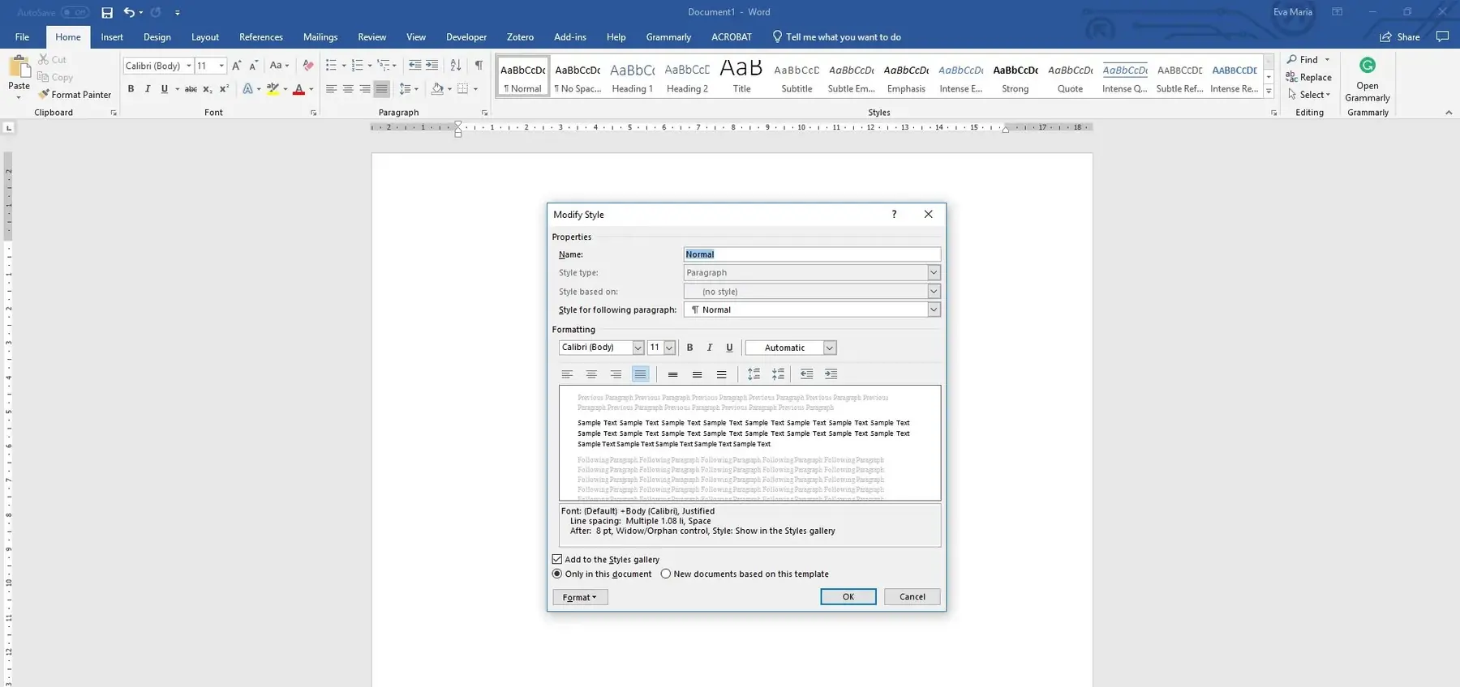Open the Automatic font color dropdown

click(x=830, y=348)
